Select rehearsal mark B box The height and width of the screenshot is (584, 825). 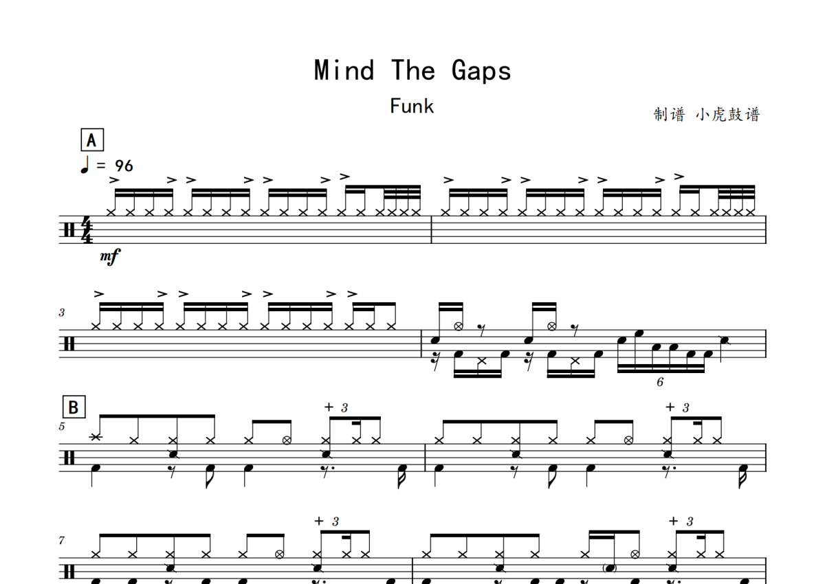click(x=73, y=407)
